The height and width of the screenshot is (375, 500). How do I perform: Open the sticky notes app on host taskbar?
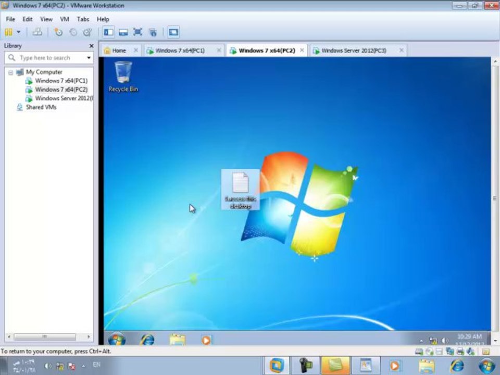tap(334, 366)
